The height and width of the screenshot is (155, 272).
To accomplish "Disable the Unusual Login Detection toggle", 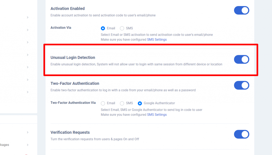I will coord(241,59).
